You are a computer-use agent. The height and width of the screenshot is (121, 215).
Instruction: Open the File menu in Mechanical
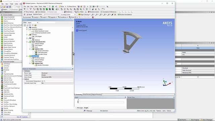25,6
